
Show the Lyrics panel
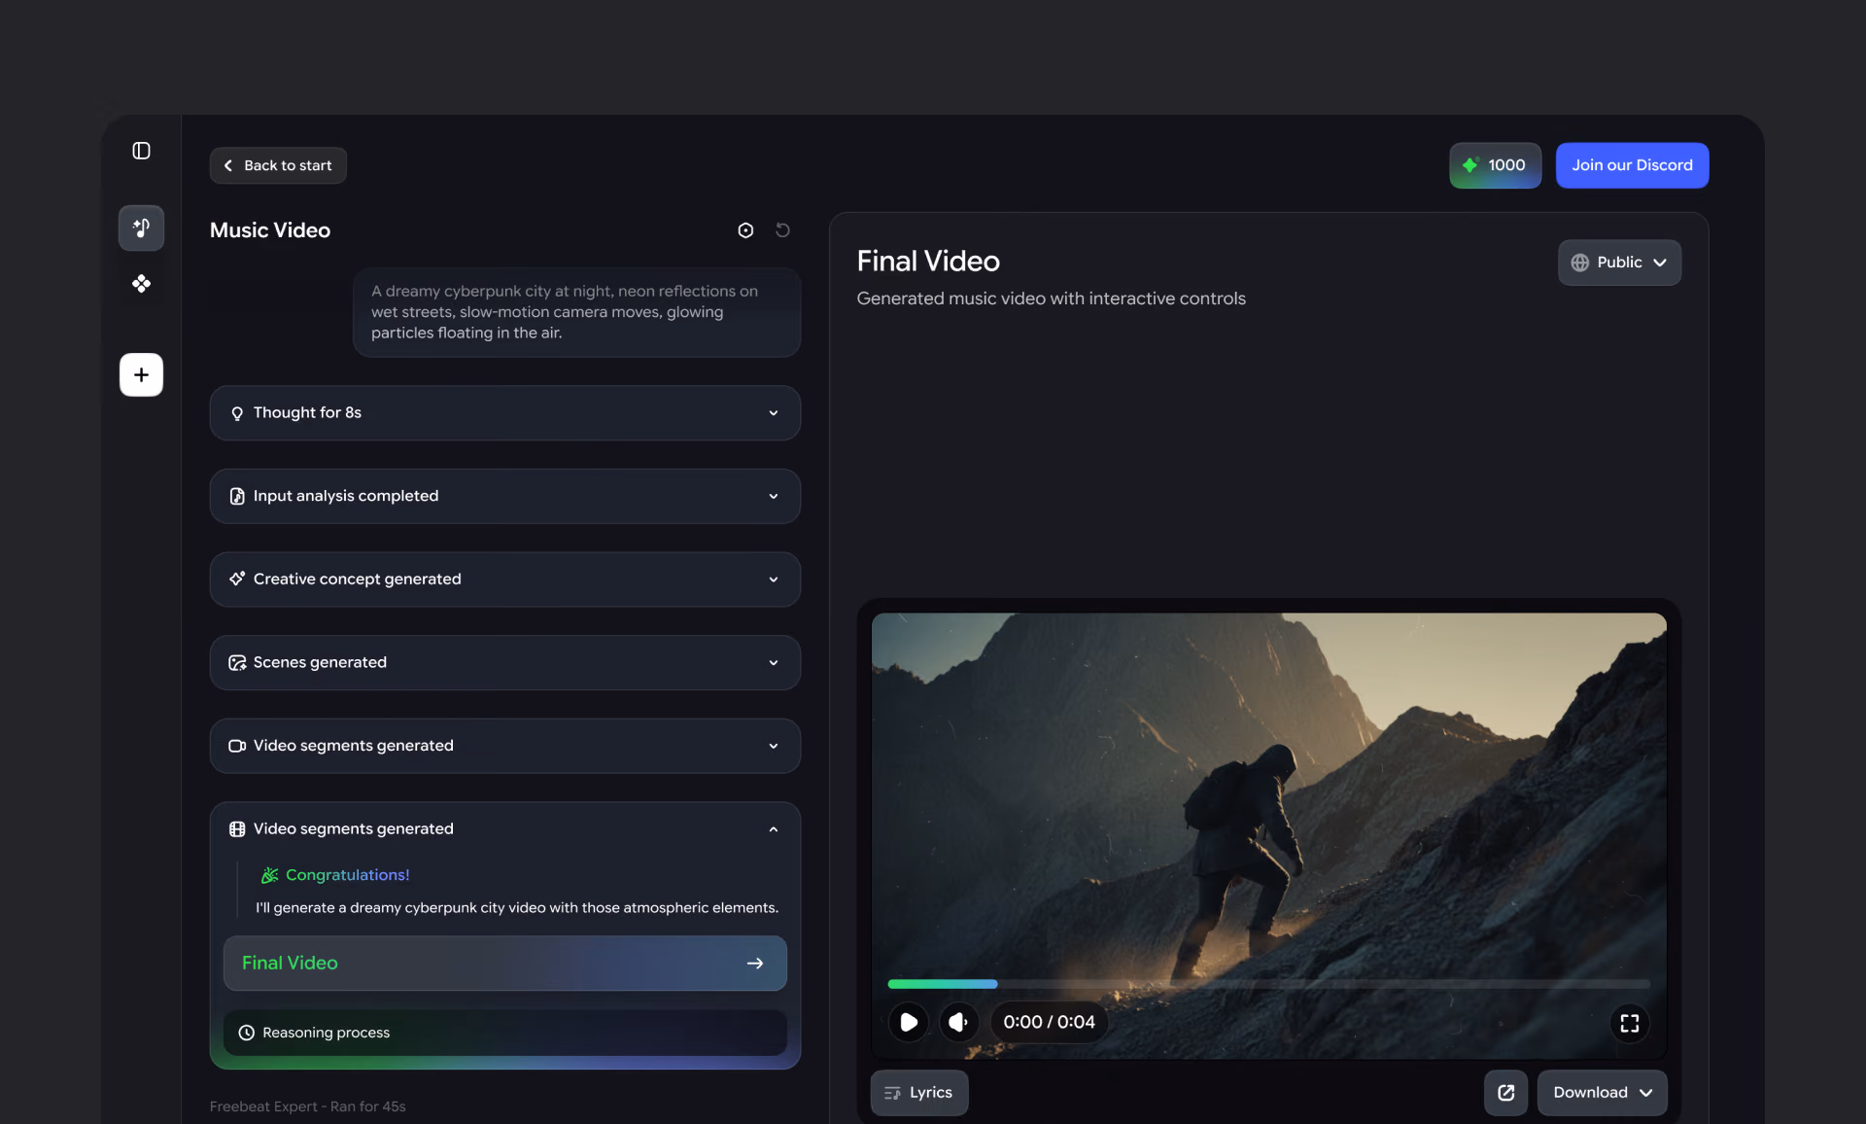(919, 1093)
